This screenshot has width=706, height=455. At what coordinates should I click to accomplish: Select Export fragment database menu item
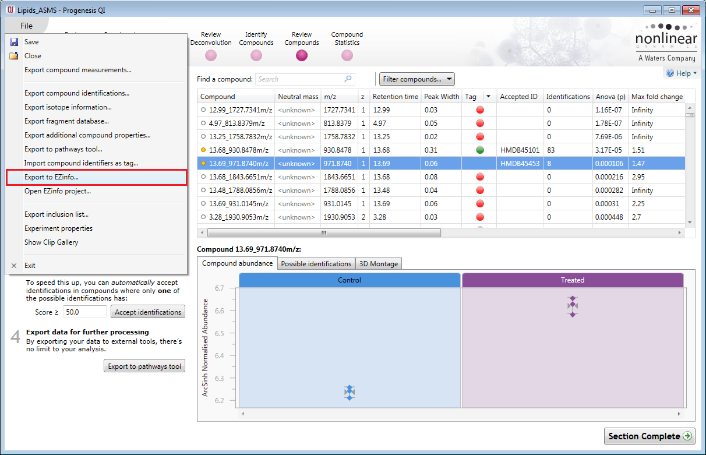(66, 121)
